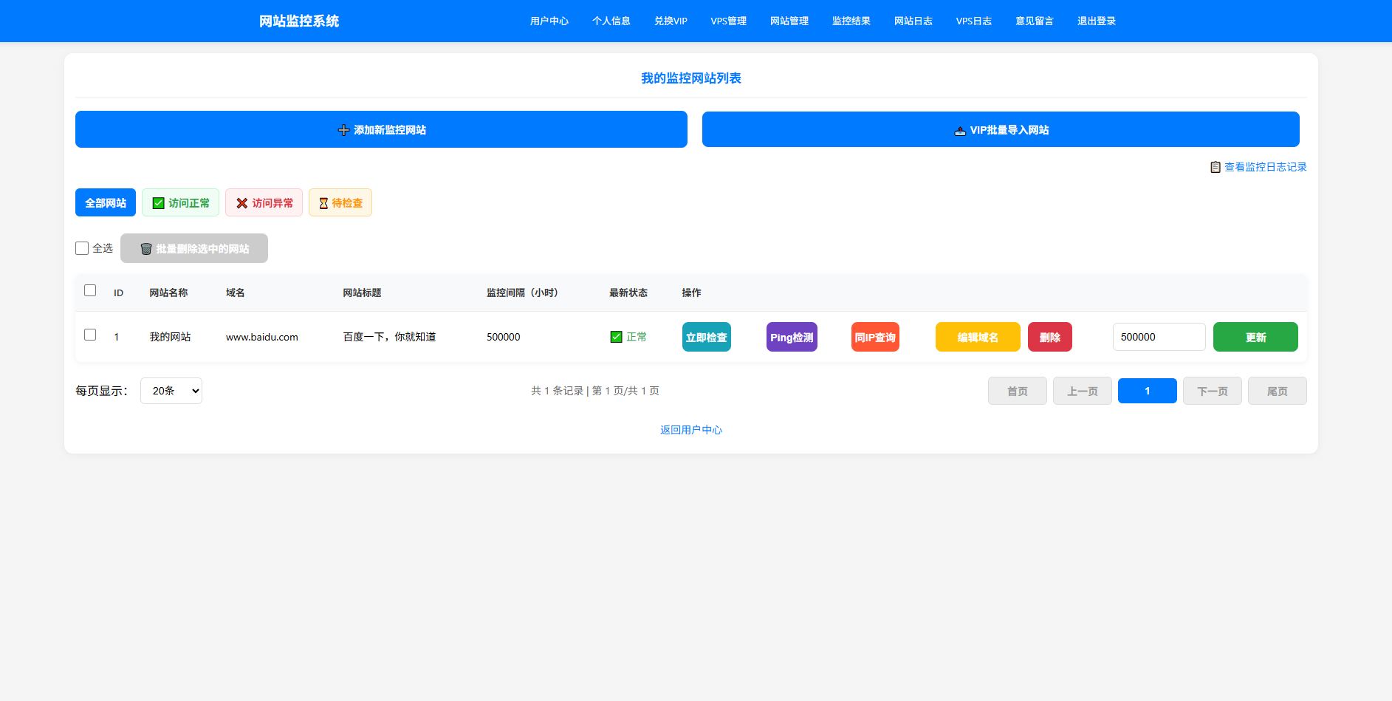Click the plus icon on add monitoring website

point(343,130)
